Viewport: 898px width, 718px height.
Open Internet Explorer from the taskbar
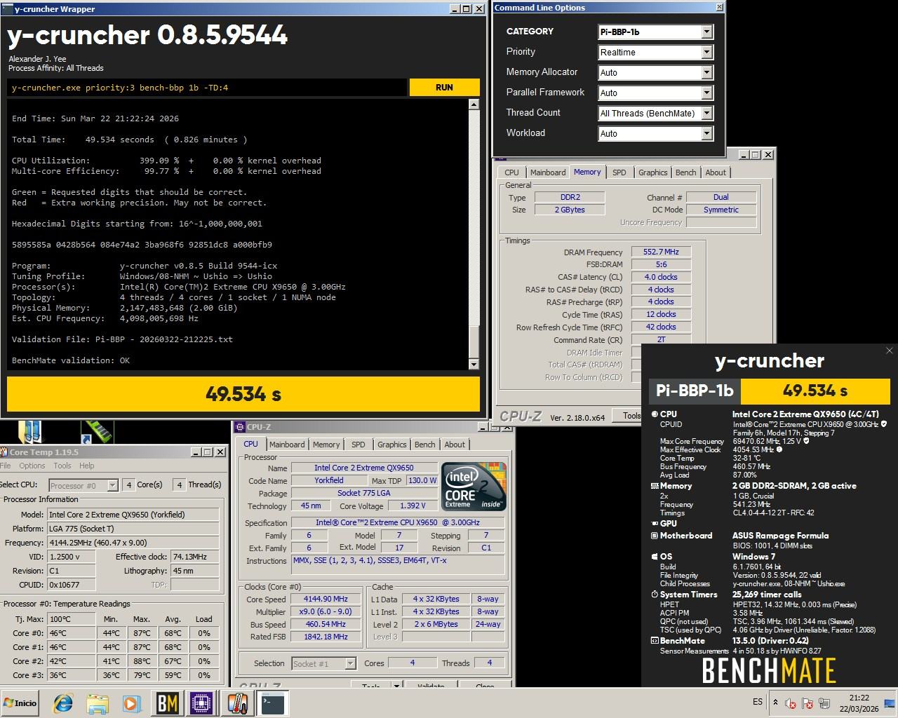(63, 703)
